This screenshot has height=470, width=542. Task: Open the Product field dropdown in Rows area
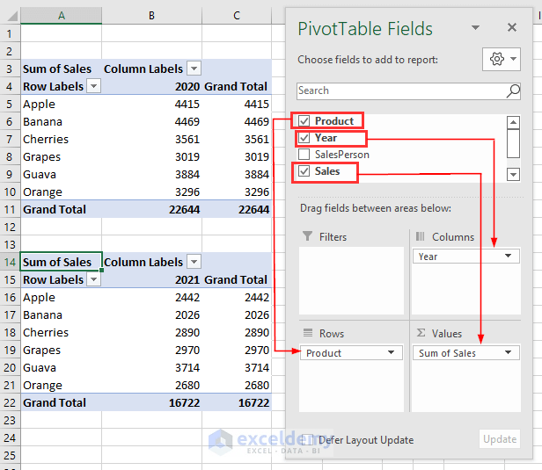391,352
